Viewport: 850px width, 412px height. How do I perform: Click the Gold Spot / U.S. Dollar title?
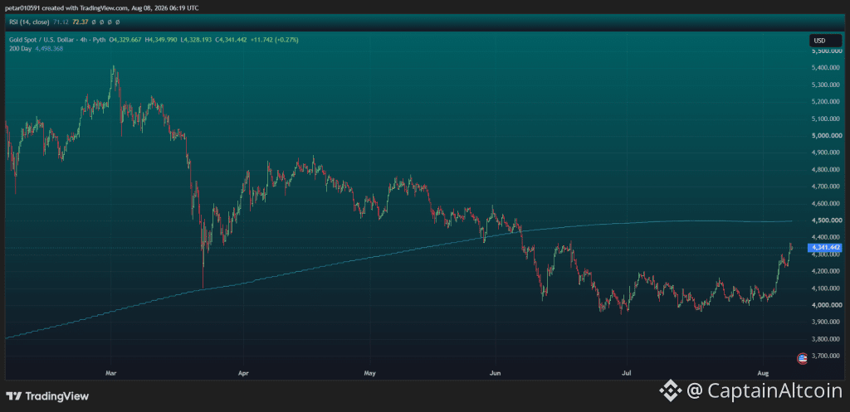[43, 40]
